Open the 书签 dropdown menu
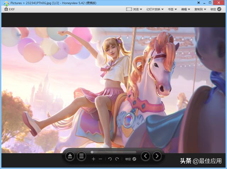This screenshot has height=169, width=227. click(x=172, y=9)
